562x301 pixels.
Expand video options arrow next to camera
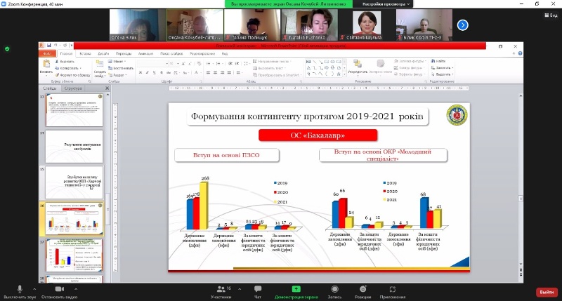[x=76, y=289]
